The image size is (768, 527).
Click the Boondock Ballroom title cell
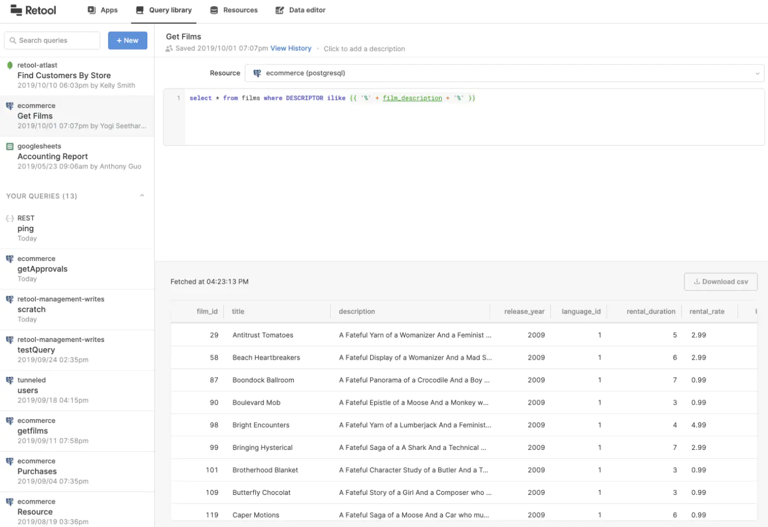tap(263, 380)
